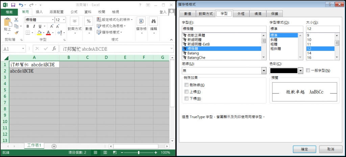
Task: Open the alignment (對齊方式) group
Action: point(75,25)
